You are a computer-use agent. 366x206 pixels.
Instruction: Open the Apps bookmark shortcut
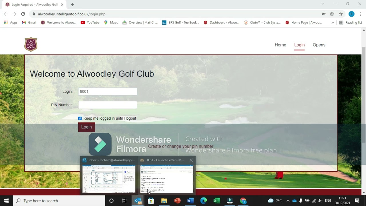click(x=11, y=22)
